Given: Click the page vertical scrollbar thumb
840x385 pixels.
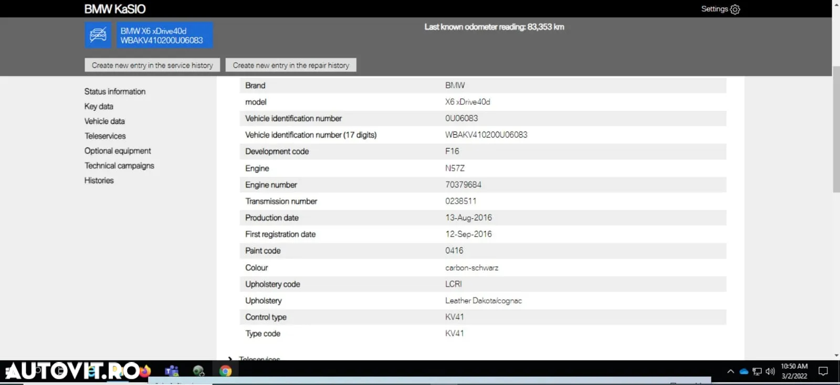Looking at the screenshot, I should 836,130.
